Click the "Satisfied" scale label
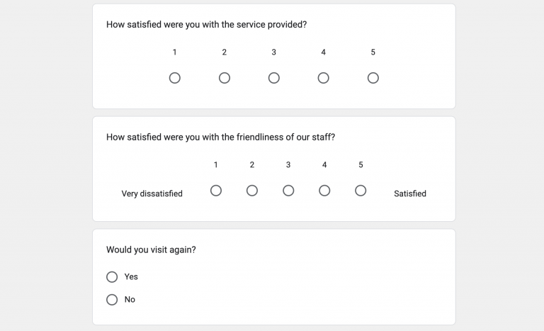The width and height of the screenshot is (544, 331). (x=410, y=193)
